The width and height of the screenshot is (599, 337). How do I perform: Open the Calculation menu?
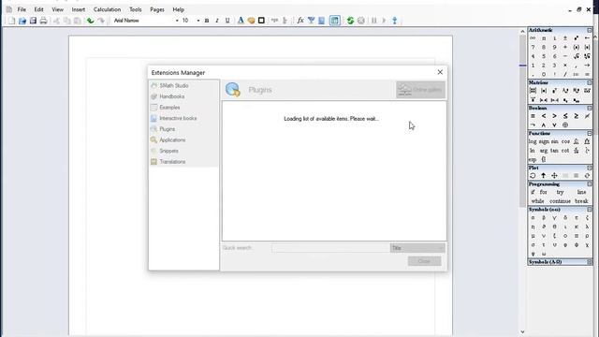tap(107, 9)
